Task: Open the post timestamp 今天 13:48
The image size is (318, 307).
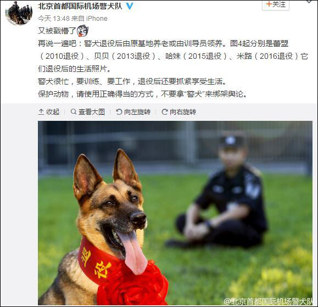Action: (x=54, y=19)
